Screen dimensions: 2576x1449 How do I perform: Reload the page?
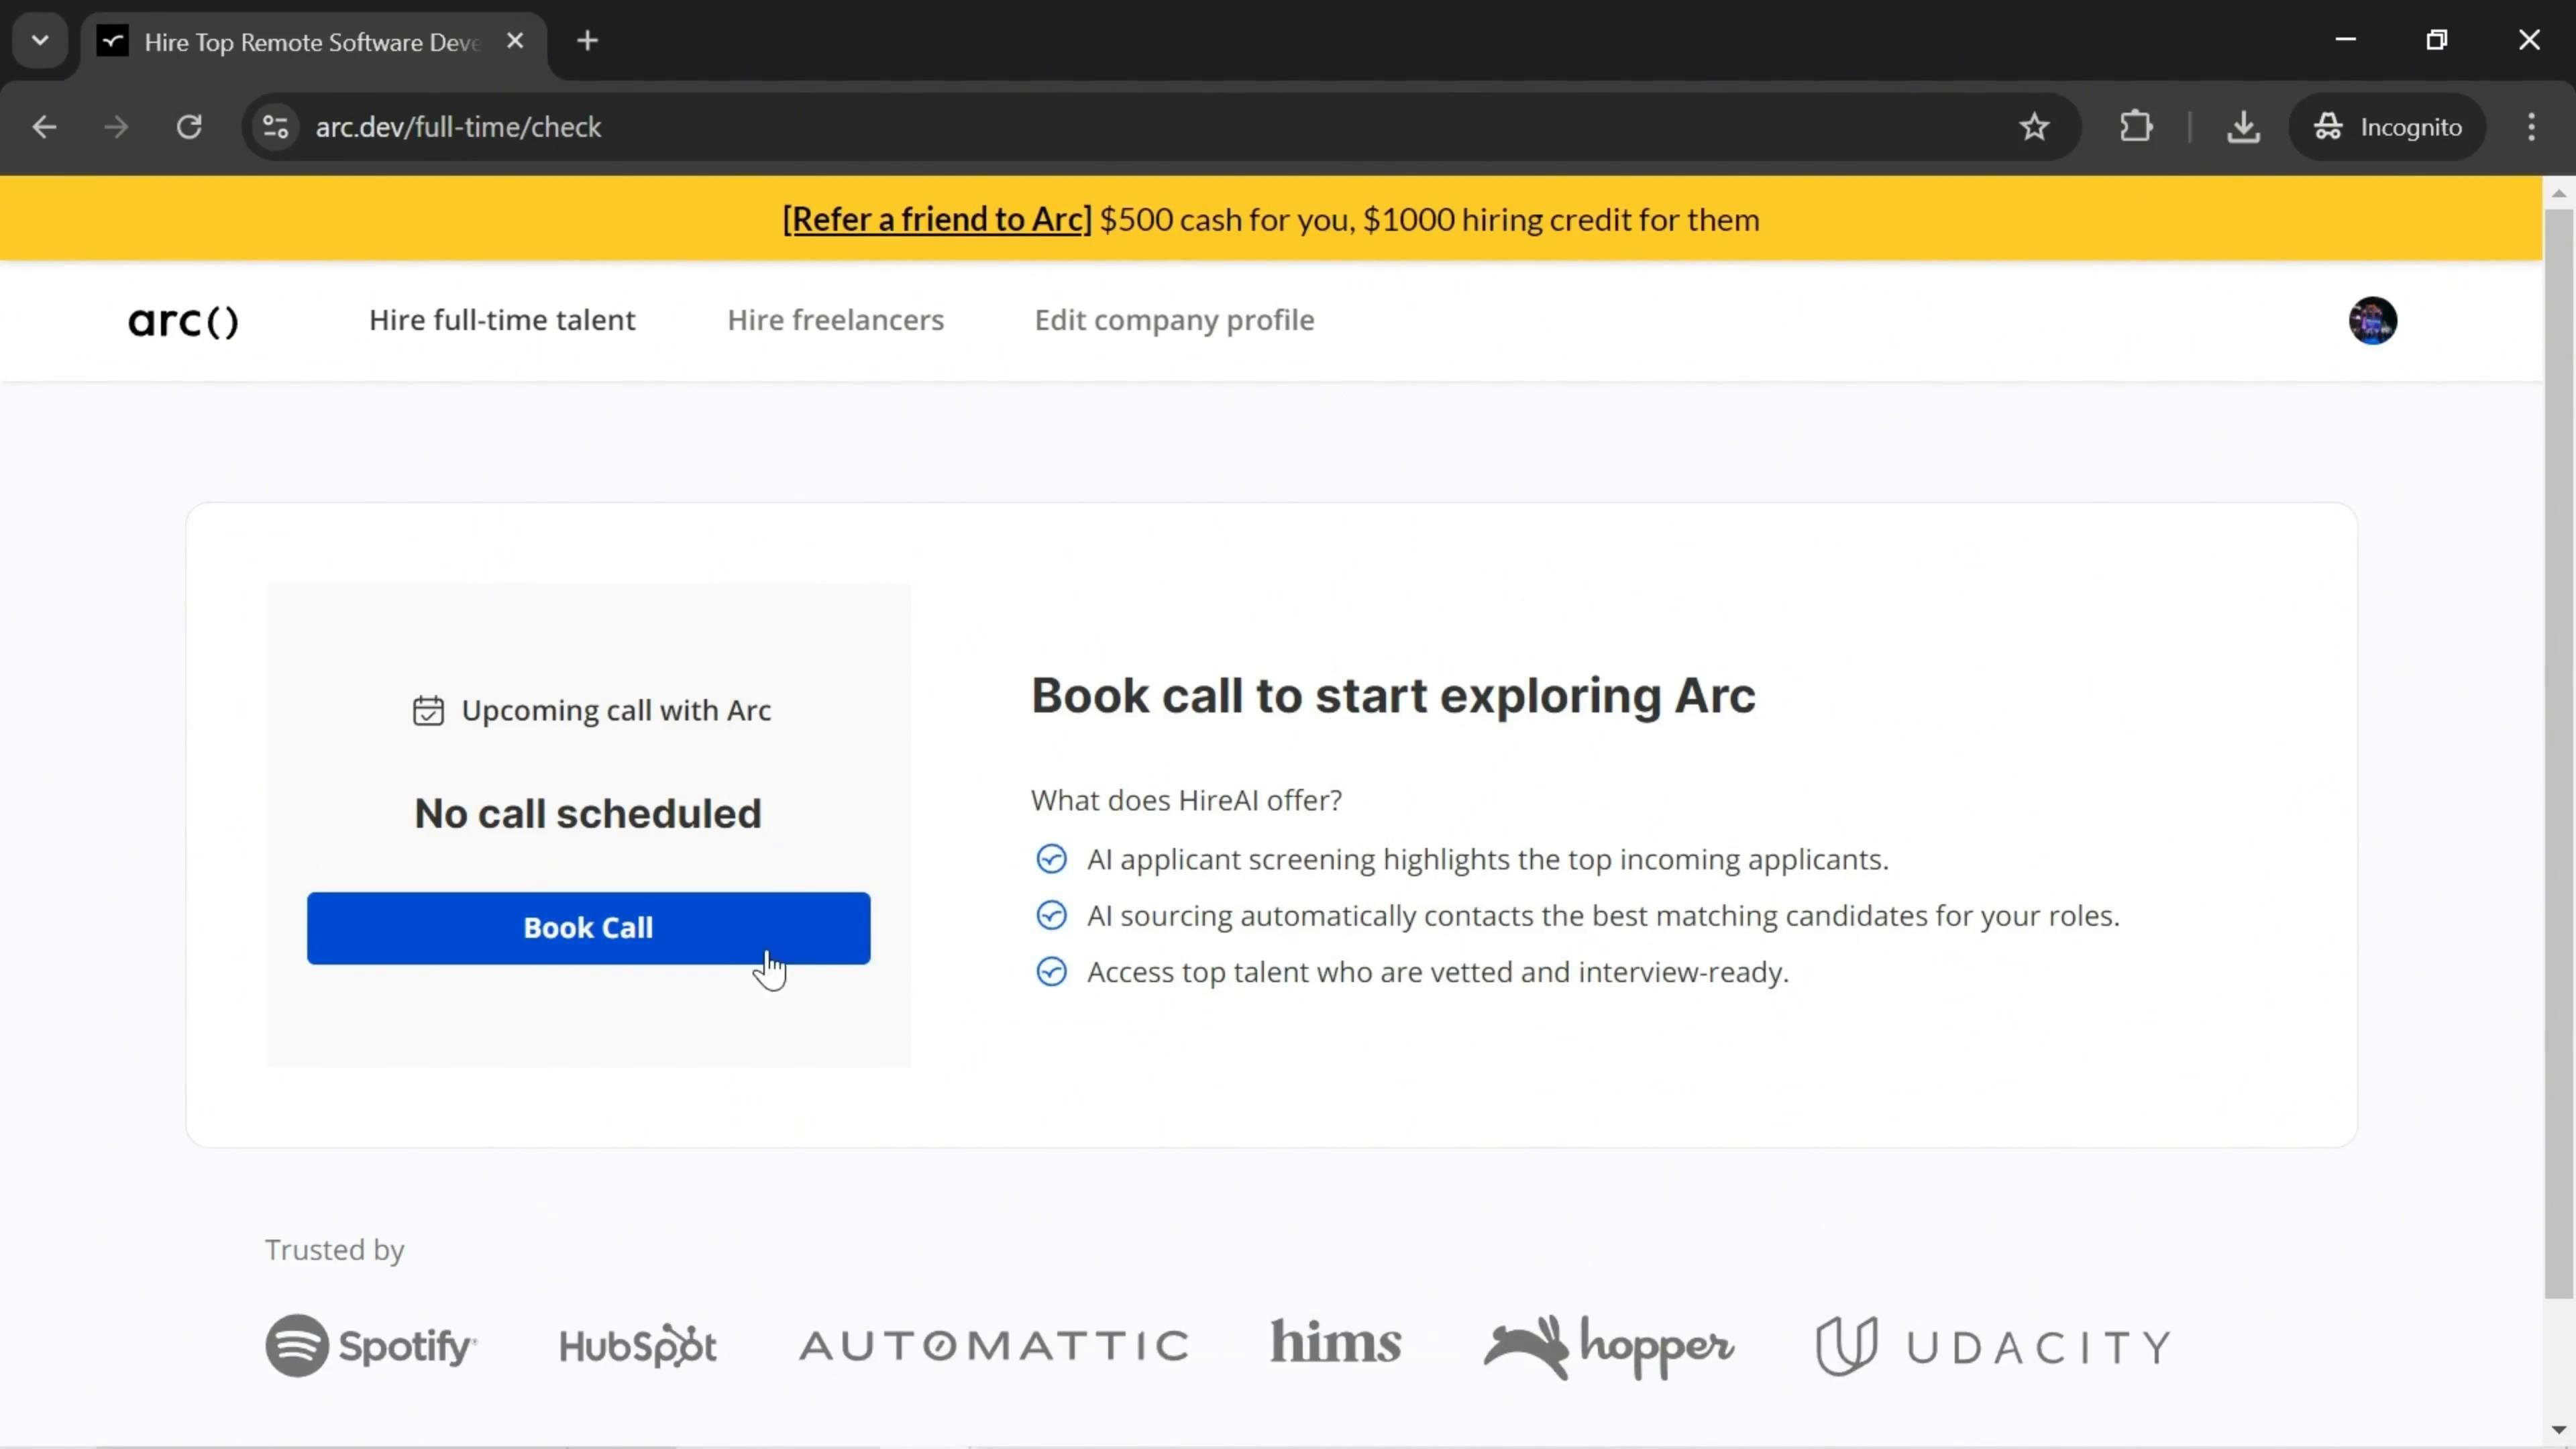click(189, 127)
